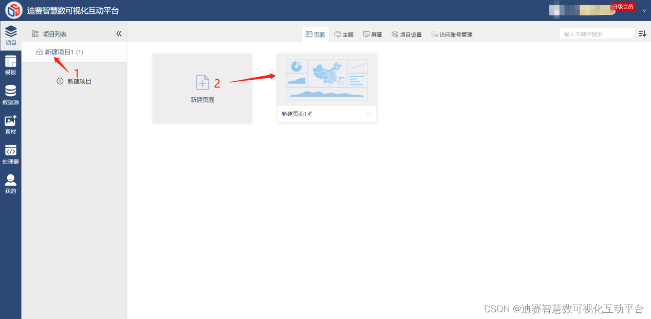This screenshot has width=651, height=319.
Task: Open the 处理器 section in sidebar
Action: click(11, 155)
